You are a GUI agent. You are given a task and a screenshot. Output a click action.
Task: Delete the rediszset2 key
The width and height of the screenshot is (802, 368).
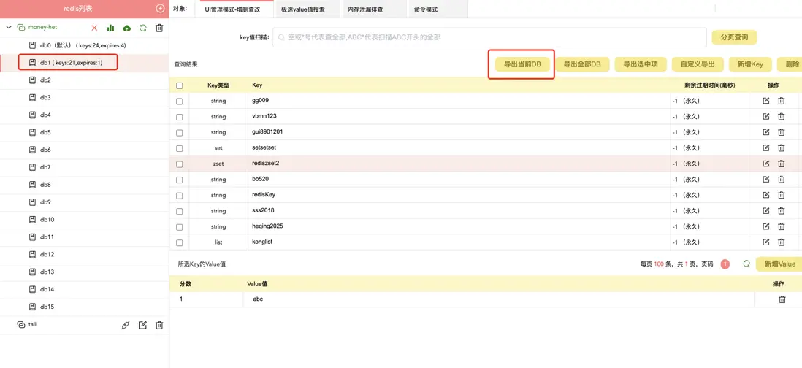pyautogui.click(x=782, y=164)
